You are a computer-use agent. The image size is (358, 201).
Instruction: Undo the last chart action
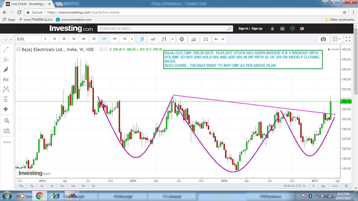(x=216, y=39)
